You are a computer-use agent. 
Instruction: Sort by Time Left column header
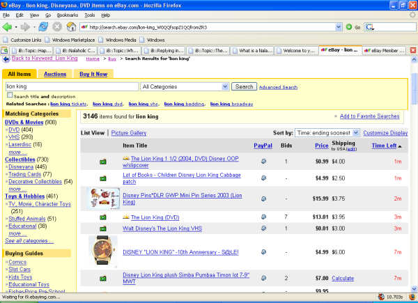coord(384,146)
